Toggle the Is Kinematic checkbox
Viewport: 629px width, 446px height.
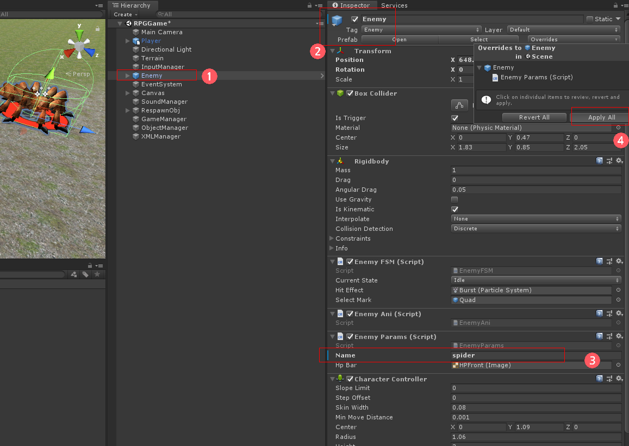point(454,209)
